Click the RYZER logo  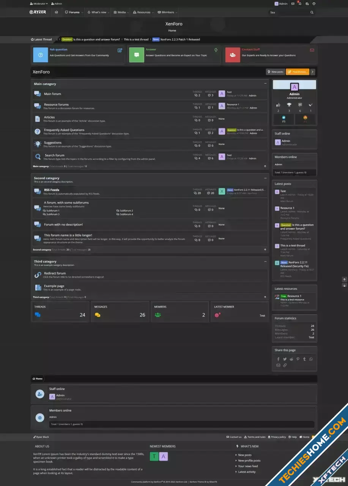coord(38,12)
